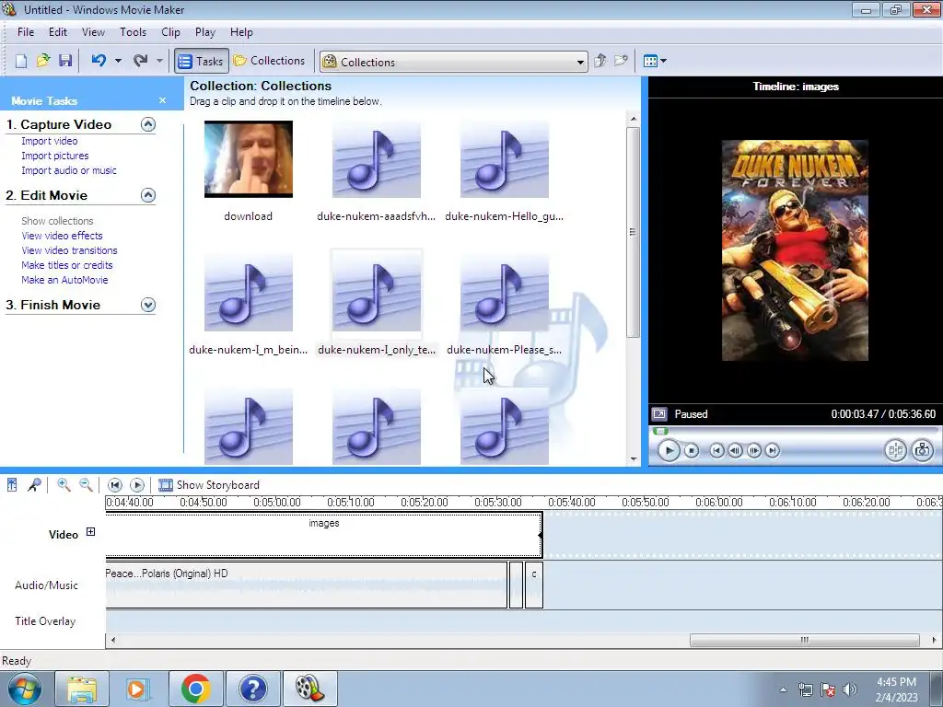Click View video effects link

point(62,236)
